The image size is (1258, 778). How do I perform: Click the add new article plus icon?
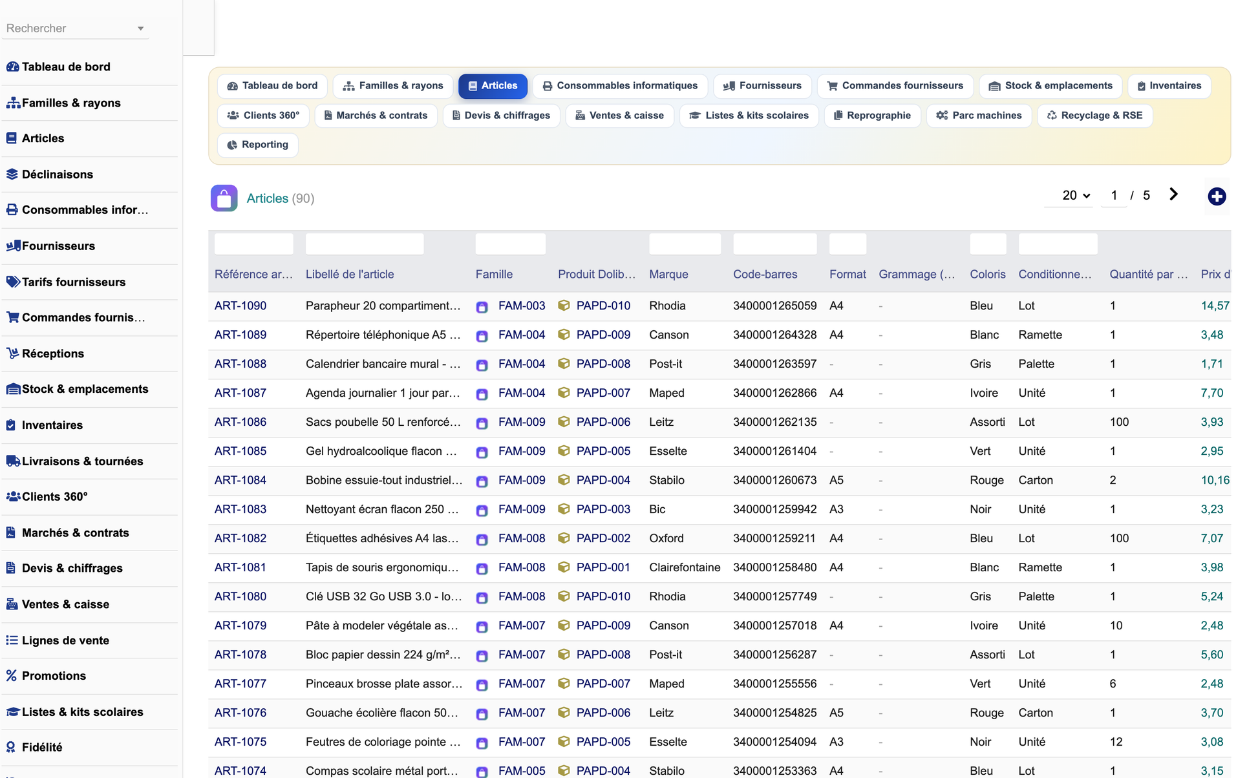point(1217,196)
